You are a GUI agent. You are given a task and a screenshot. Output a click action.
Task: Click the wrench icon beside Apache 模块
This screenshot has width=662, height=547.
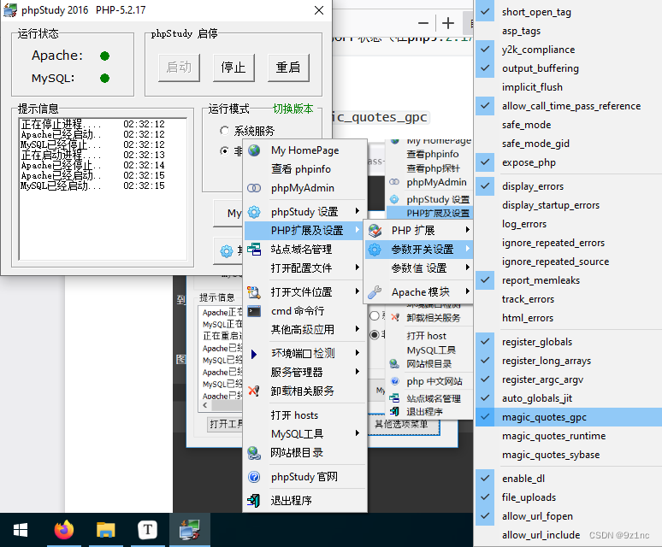[x=375, y=291]
